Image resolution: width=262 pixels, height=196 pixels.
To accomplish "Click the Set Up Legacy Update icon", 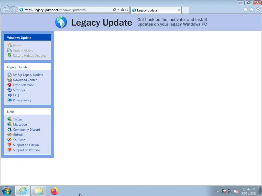I will click(9, 75).
